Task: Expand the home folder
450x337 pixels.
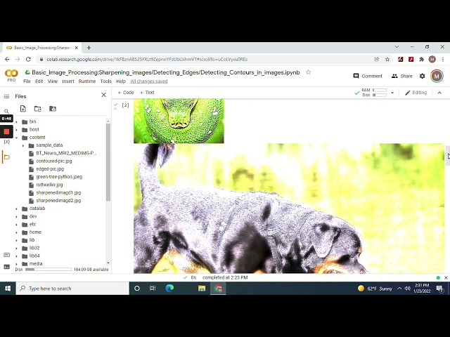Action: coord(16,232)
